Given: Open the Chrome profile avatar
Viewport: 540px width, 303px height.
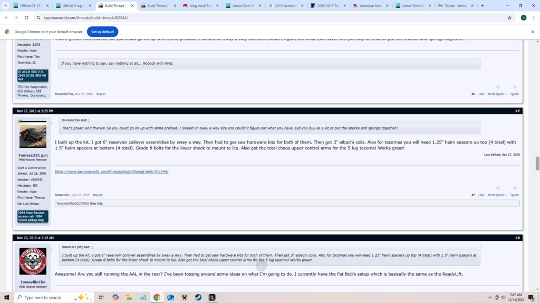Looking at the screenshot, I should point(524,17).
